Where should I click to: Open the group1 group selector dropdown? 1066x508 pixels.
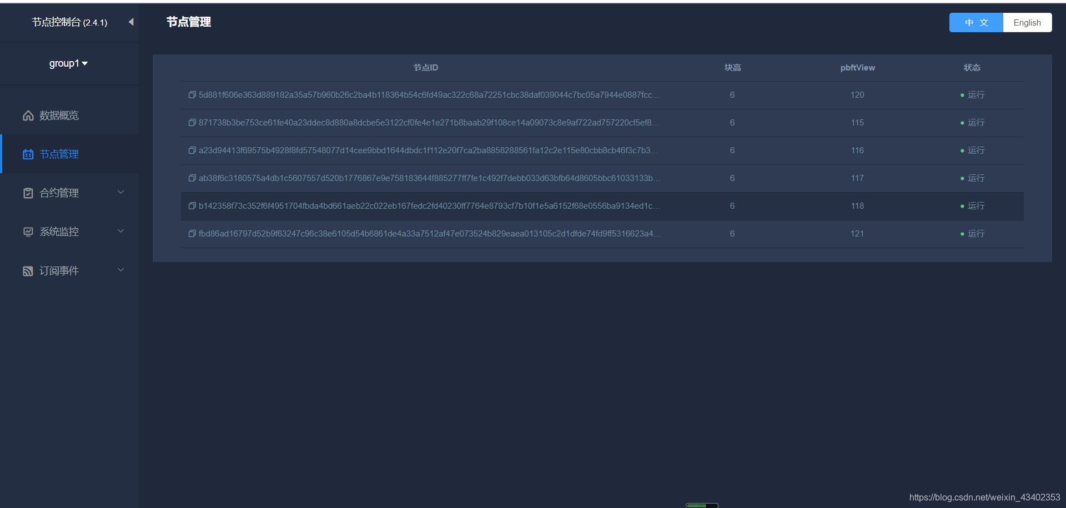point(68,63)
